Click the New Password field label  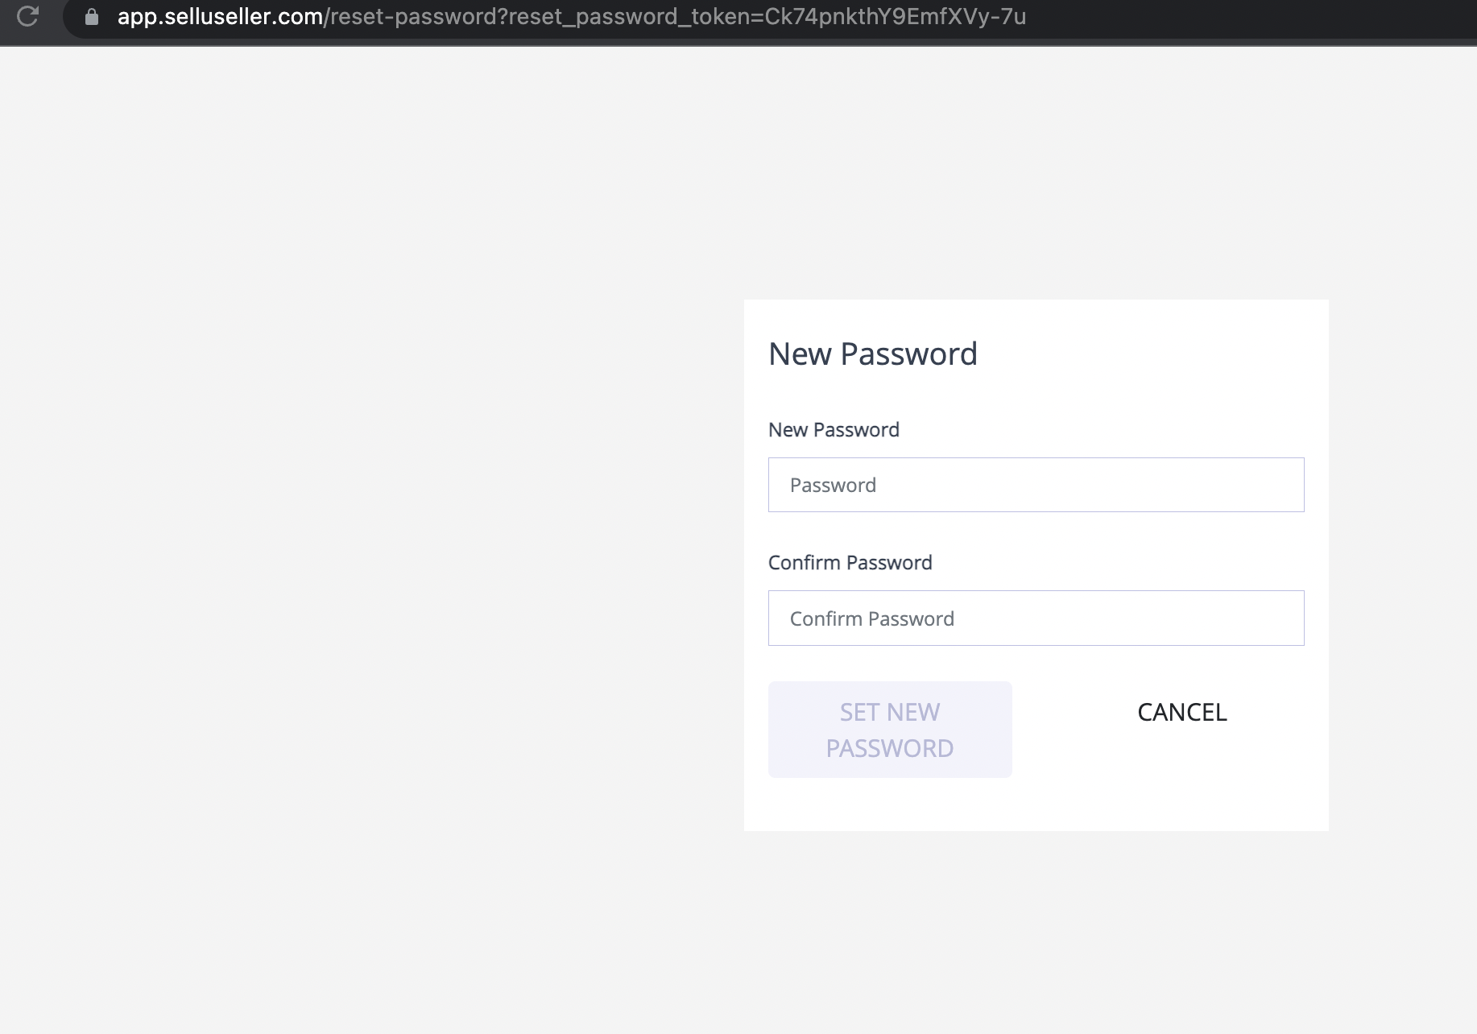834,430
